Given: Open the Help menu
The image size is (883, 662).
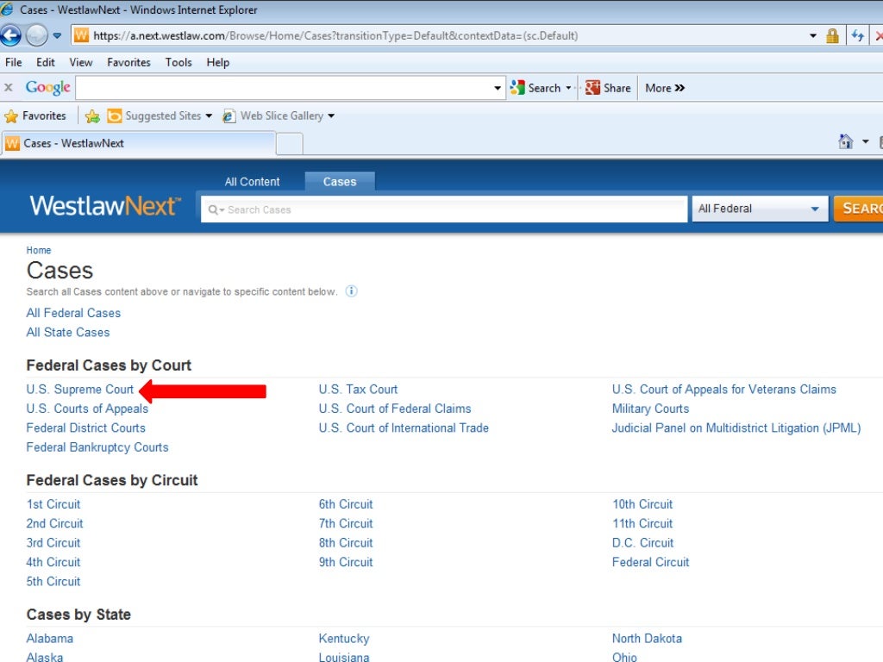Looking at the screenshot, I should [217, 62].
